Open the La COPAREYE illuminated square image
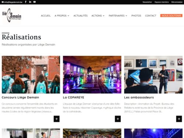The image size is (184, 138). click(92, 75)
